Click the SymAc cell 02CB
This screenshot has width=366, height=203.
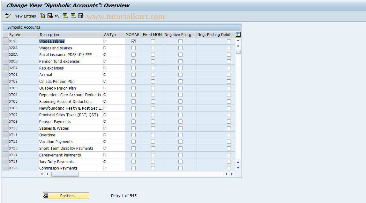click(24, 61)
